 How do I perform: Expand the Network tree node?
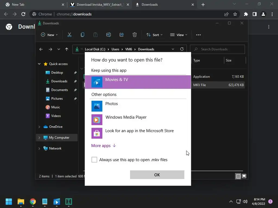click(x=39, y=148)
